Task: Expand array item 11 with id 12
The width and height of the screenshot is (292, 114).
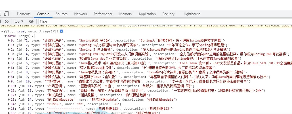Action: pyautogui.click(x=9, y=90)
